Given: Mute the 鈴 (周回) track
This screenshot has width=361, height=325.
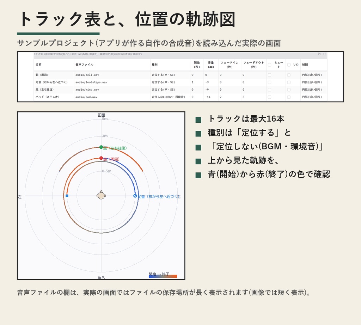Looking at the screenshot, I should (269, 75).
